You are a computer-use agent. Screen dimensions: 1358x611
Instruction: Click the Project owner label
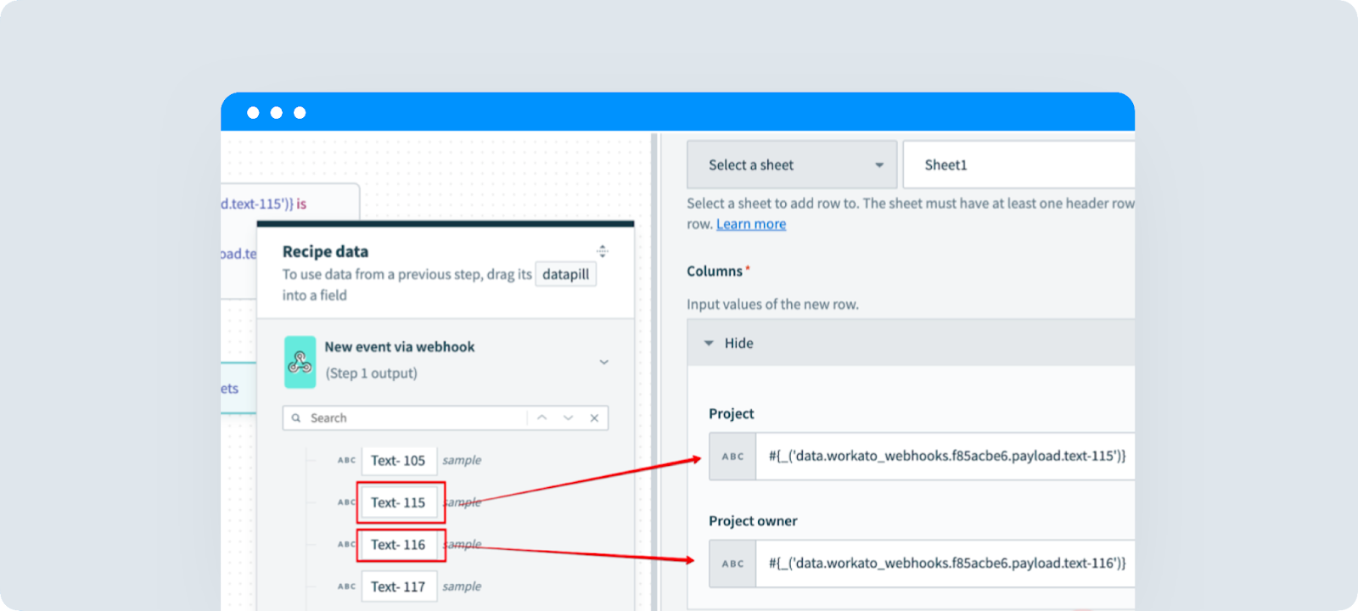[753, 521]
